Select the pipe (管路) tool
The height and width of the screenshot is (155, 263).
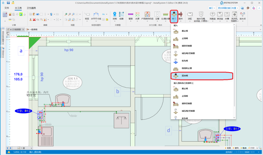pos(131,16)
